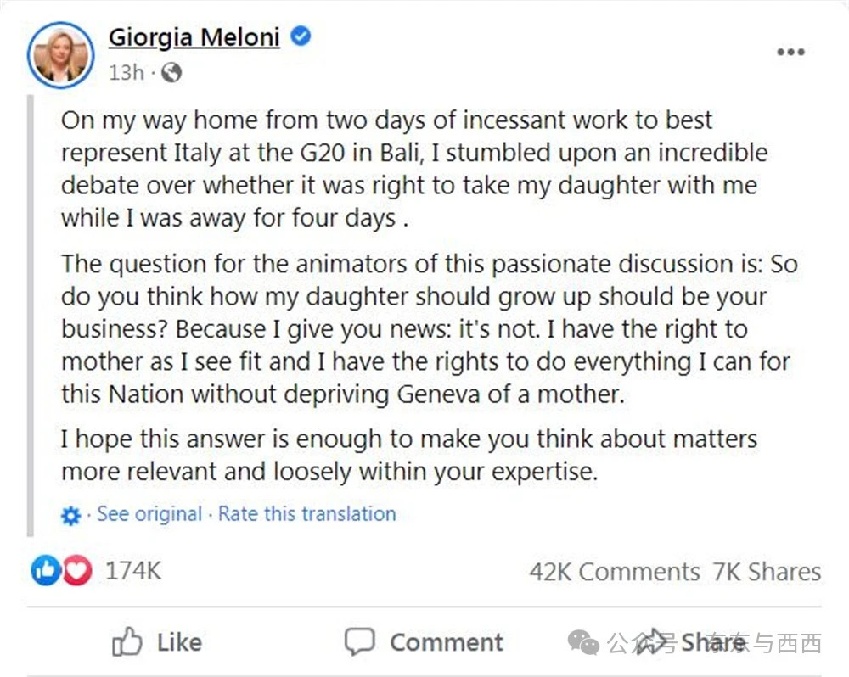Screen dimensions: 849x677
Task: Click the WeChat watermark logo
Action: click(585, 643)
